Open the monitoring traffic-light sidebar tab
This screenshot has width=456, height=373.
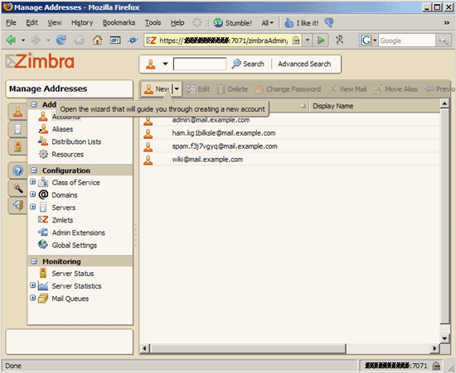(x=17, y=146)
